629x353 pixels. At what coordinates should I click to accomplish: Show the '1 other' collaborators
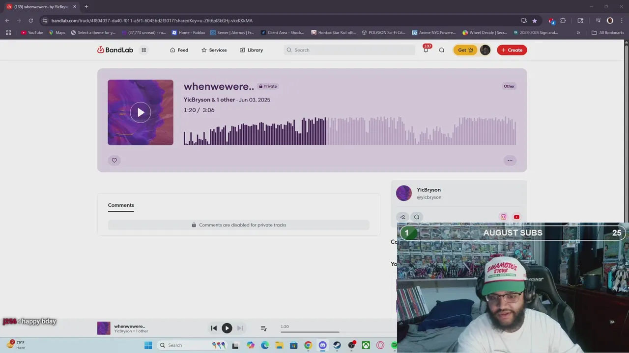[x=226, y=100]
